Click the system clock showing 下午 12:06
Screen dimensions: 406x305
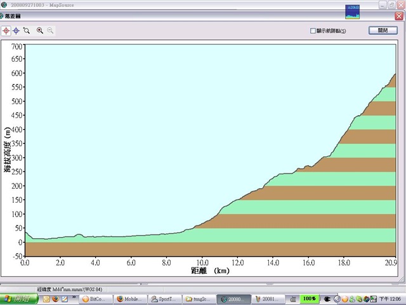pyautogui.click(x=390, y=299)
